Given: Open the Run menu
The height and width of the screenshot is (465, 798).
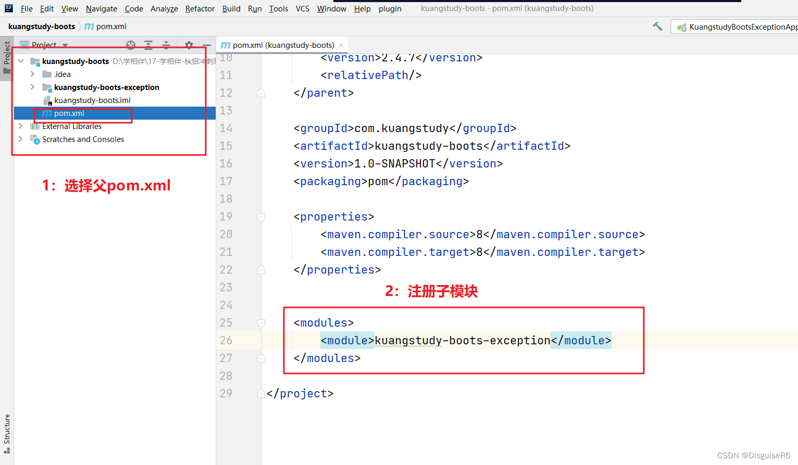Looking at the screenshot, I should pos(255,8).
